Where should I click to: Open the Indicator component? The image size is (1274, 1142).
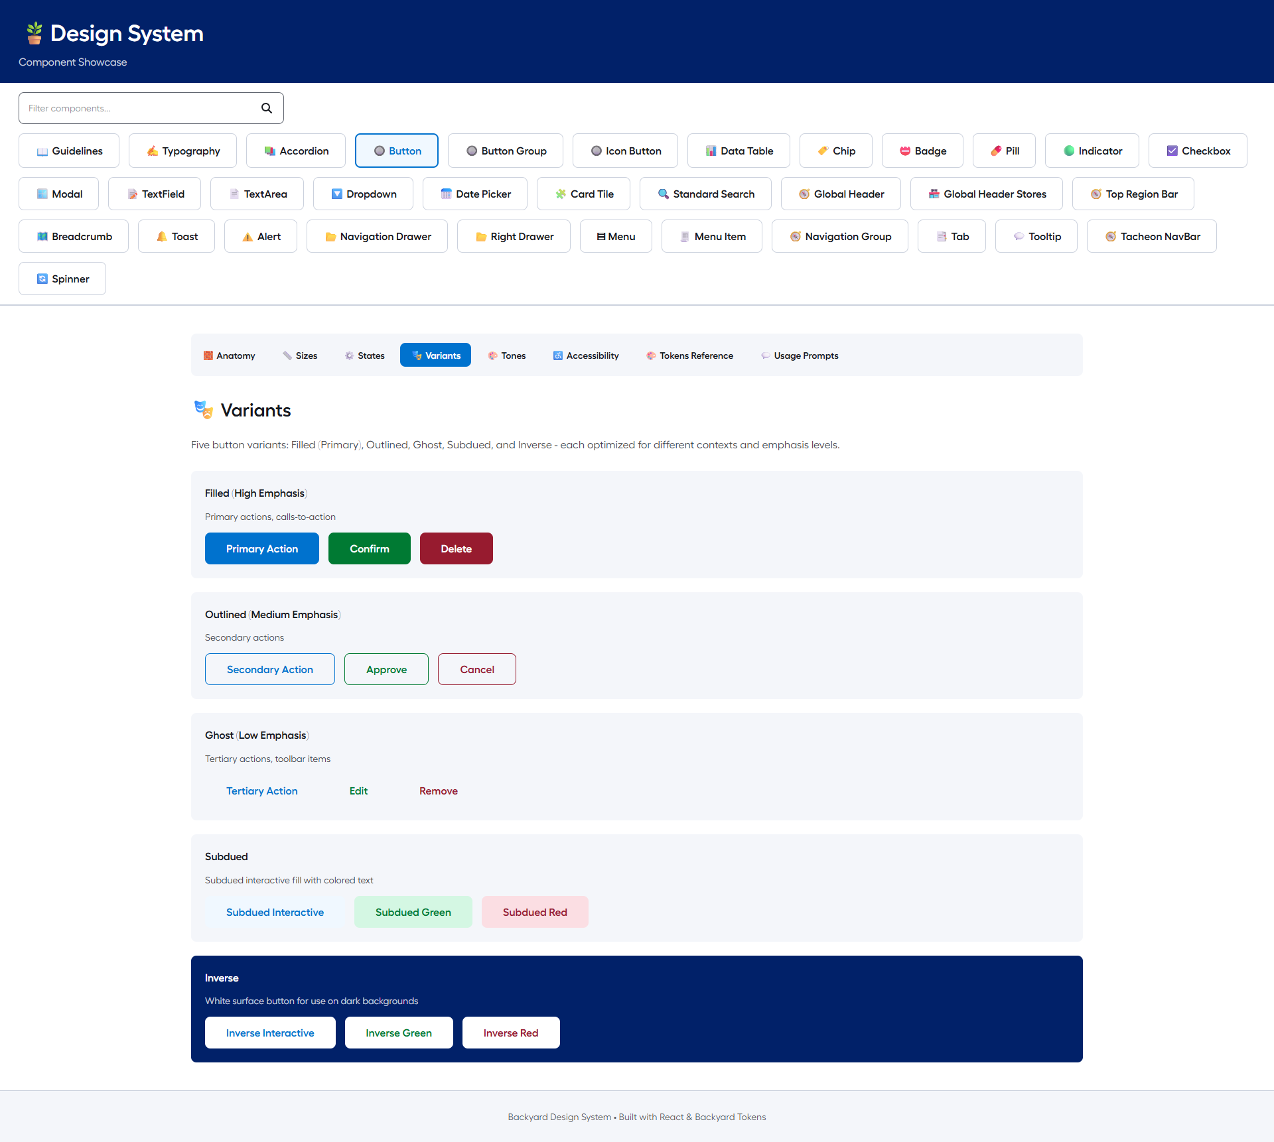coord(1092,151)
